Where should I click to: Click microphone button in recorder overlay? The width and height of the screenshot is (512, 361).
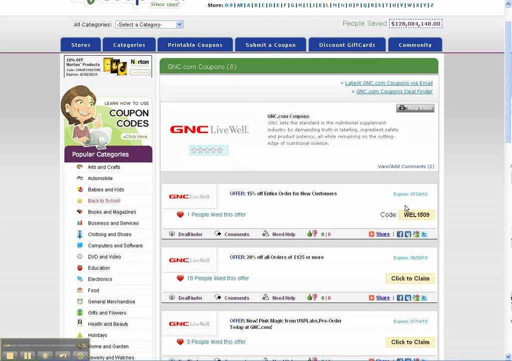pos(45,356)
